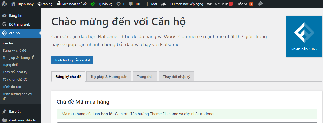The width and height of the screenshot is (323, 123).
Task: Click the folder icon for danh mục đầu tư
Action: 4,120
